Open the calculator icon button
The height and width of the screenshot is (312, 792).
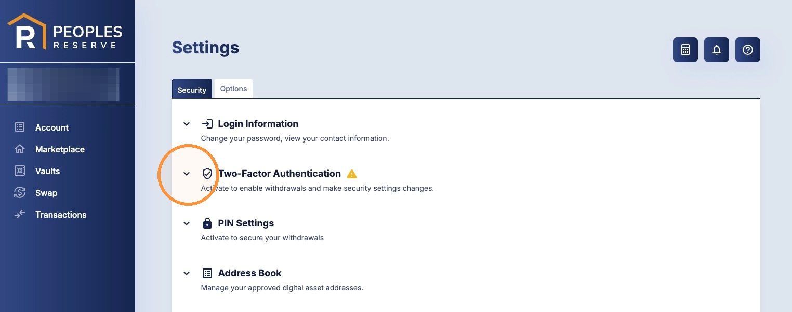pyautogui.click(x=685, y=50)
